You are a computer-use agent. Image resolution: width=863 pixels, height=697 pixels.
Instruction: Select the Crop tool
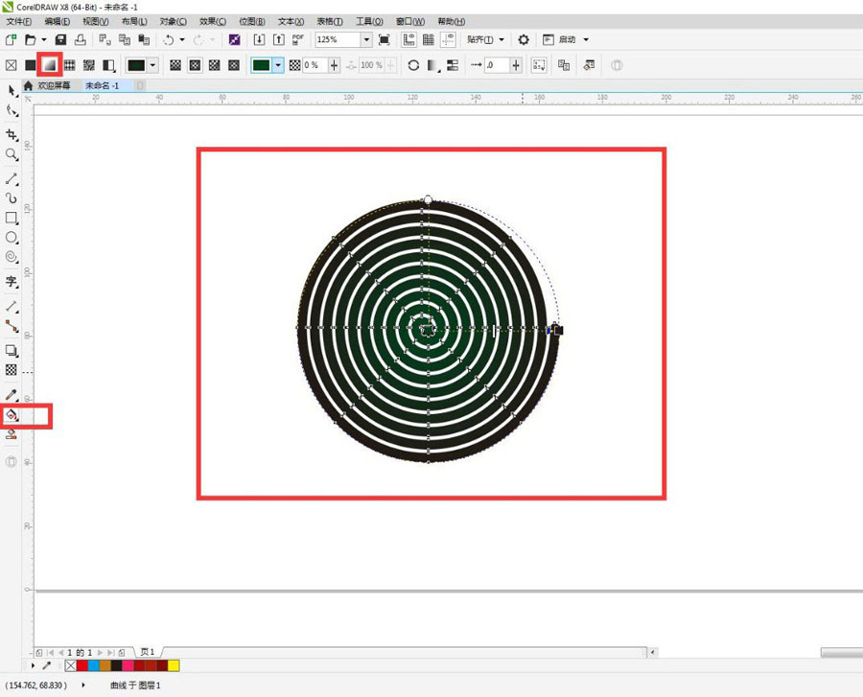(x=12, y=134)
